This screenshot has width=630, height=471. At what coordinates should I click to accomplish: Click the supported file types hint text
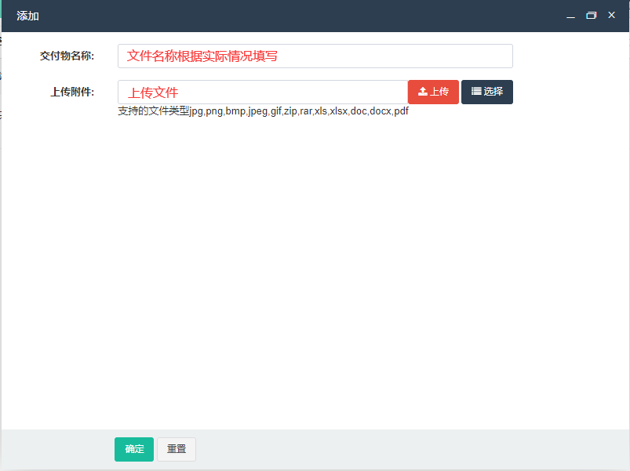pos(263,111)
